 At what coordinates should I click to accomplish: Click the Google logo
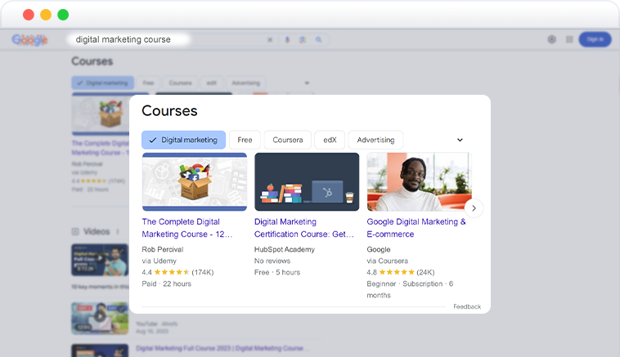(29, 39)
